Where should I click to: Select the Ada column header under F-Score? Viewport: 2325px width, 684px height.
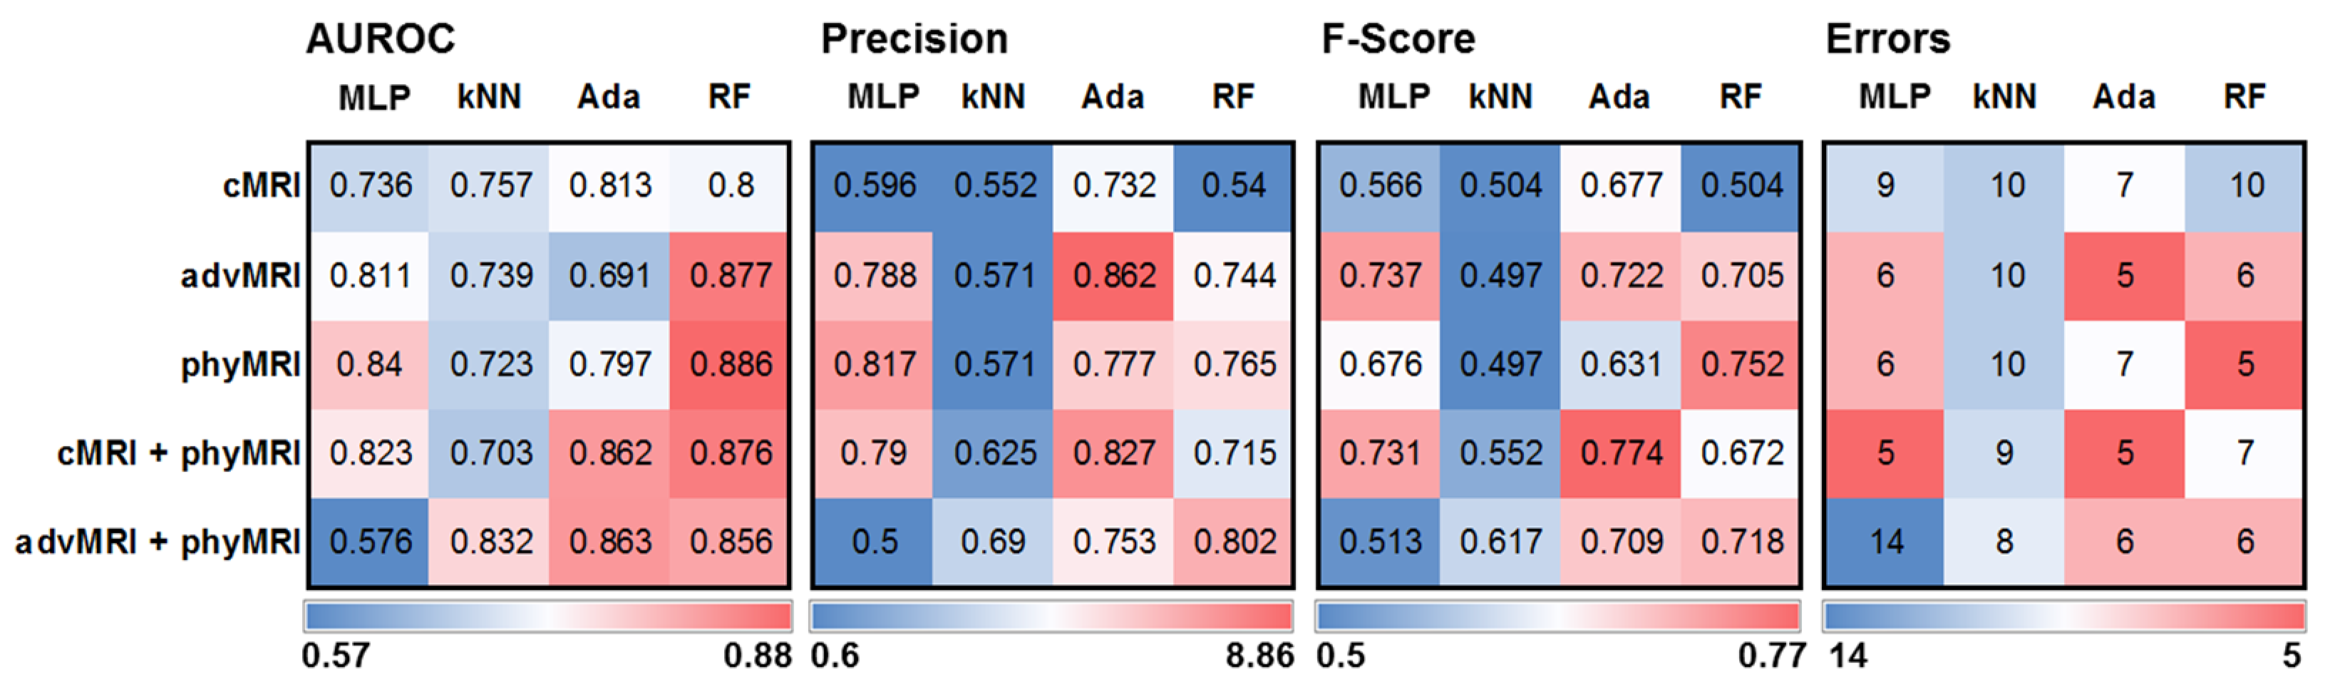tap(1619, 97)
